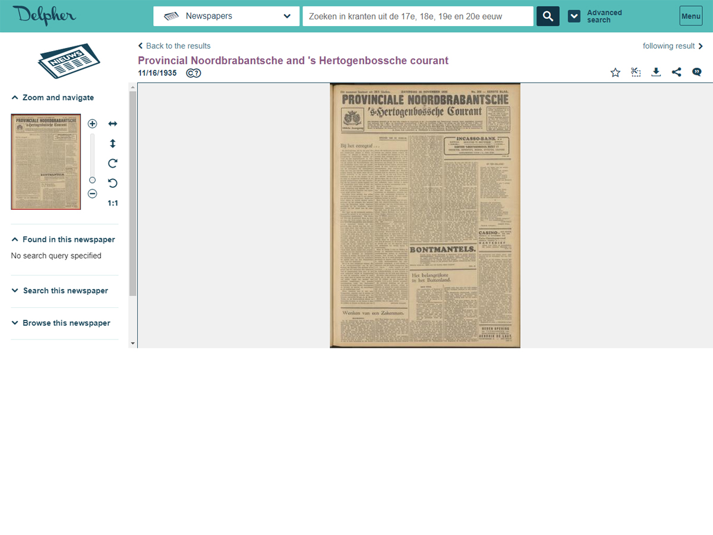
Task: Open the Menu button
Action: click(x=690, y=16)
